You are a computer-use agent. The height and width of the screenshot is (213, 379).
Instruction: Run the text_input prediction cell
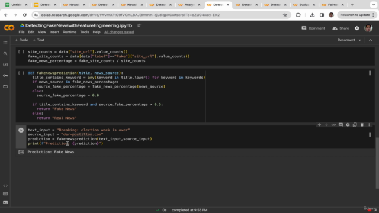click(21, 130)
